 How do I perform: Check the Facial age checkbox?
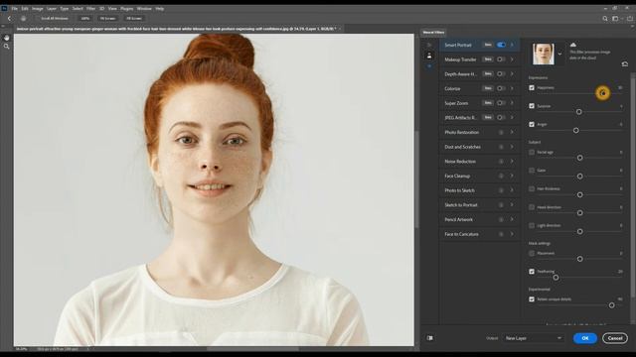pyautogui.click(x=532, y=152)
